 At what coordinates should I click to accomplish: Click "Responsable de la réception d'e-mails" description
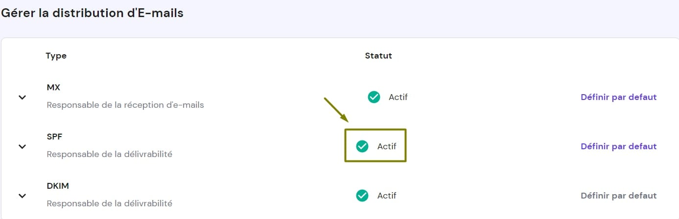[125, 105]
